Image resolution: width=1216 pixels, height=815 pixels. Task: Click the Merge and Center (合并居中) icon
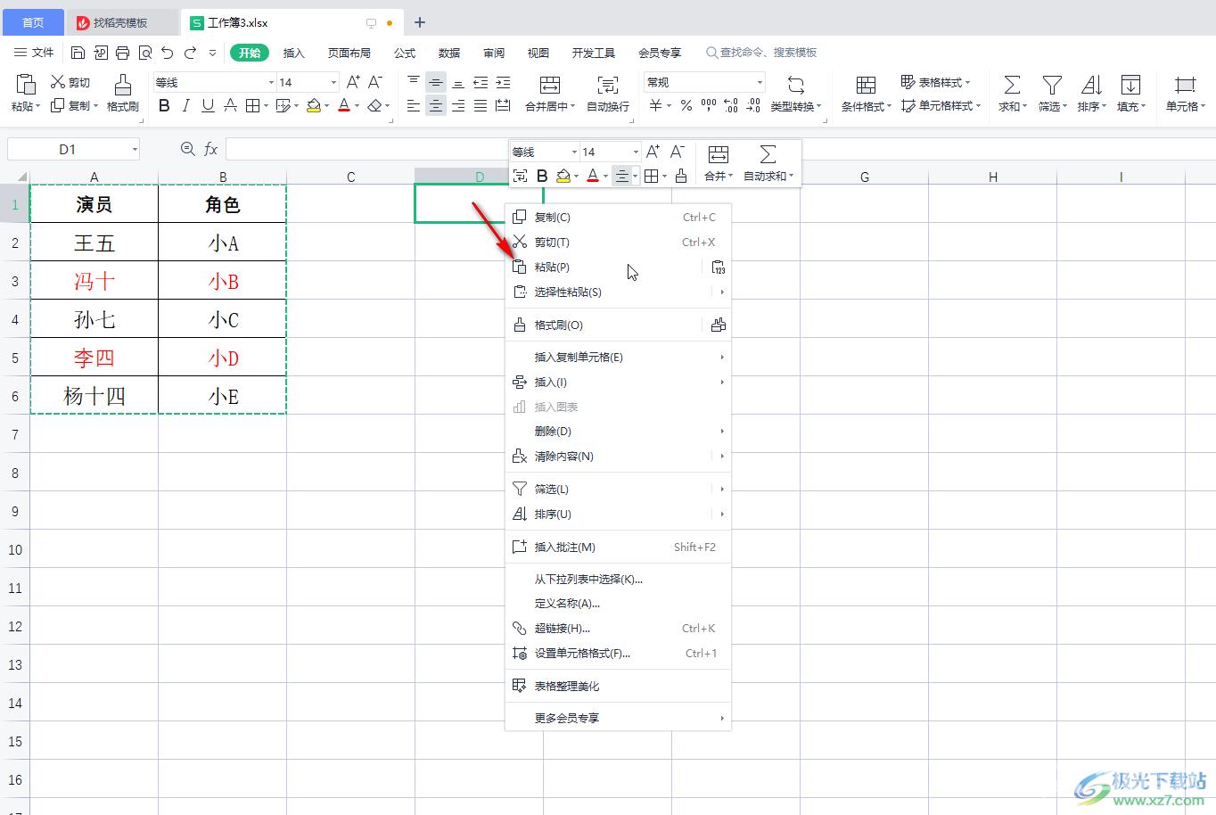(x=550, y=85)
